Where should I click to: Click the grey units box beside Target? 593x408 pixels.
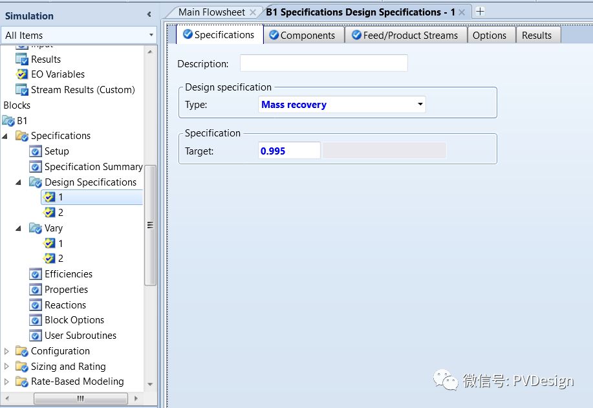click(384, 151)
